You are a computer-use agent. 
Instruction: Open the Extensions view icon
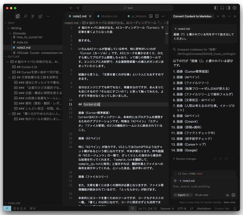click(41, 16)
